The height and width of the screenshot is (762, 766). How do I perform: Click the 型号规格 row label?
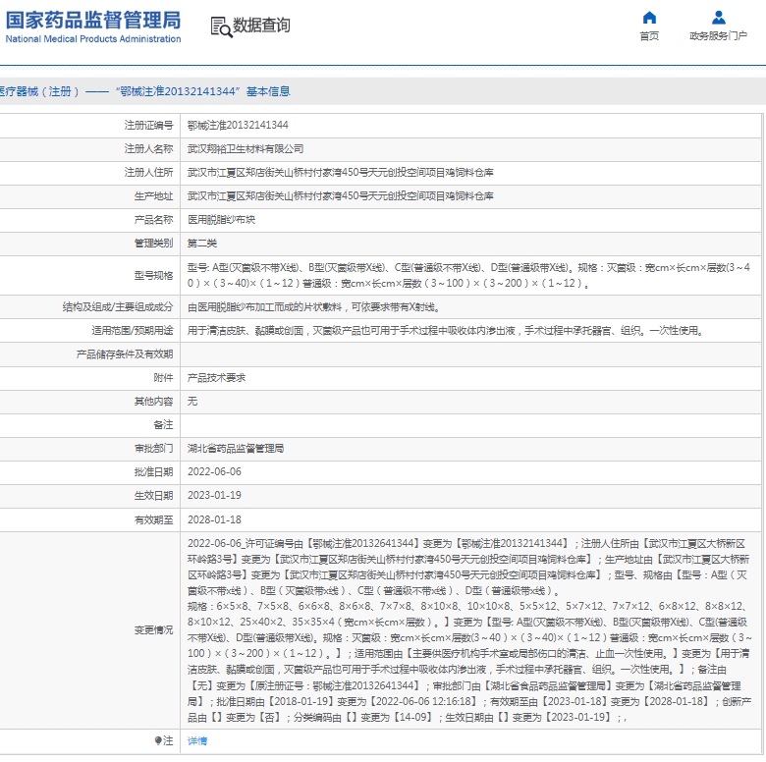(153, 276)
